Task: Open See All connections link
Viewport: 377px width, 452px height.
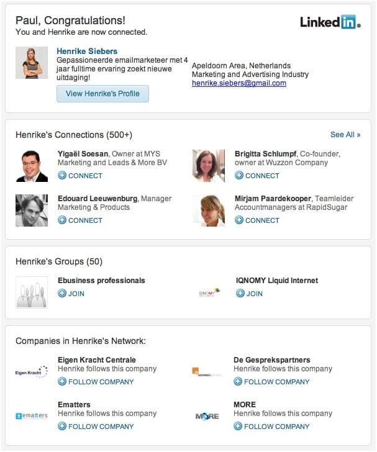Action: (x=345, y=135)
